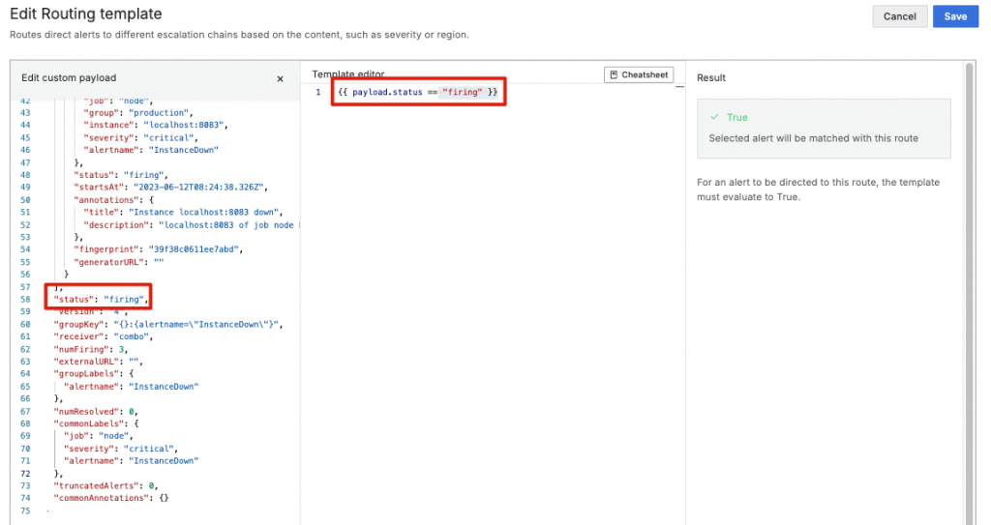The image size is (991, 525).
Task: Click line number 72 in the payload gutter
Action: coord(25,473)
